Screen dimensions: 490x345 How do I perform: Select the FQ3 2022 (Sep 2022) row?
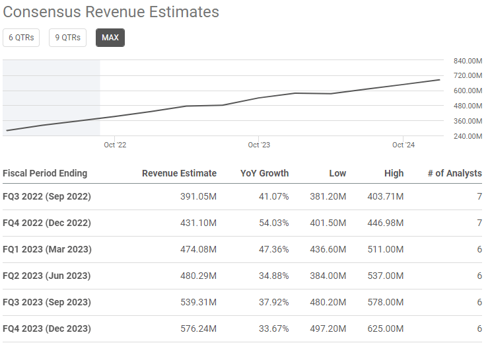point(47,196)
